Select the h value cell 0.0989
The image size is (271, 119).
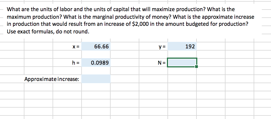96,63
